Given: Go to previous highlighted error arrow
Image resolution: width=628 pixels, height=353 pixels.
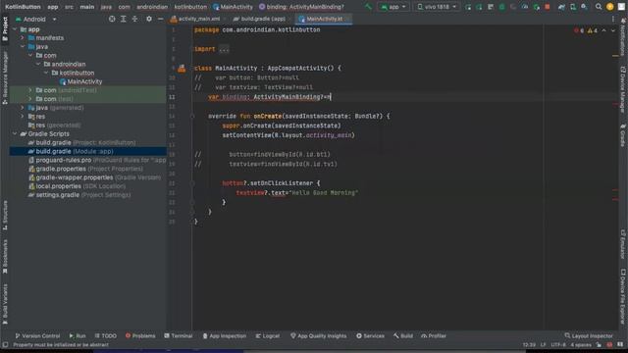Looking at the screenshot, I should pyautogui.click(x=603, y=30).
